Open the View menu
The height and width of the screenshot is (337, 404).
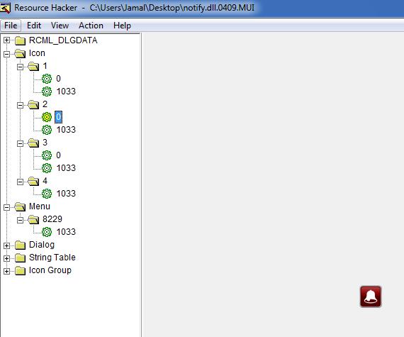click(x=60, y=26)
